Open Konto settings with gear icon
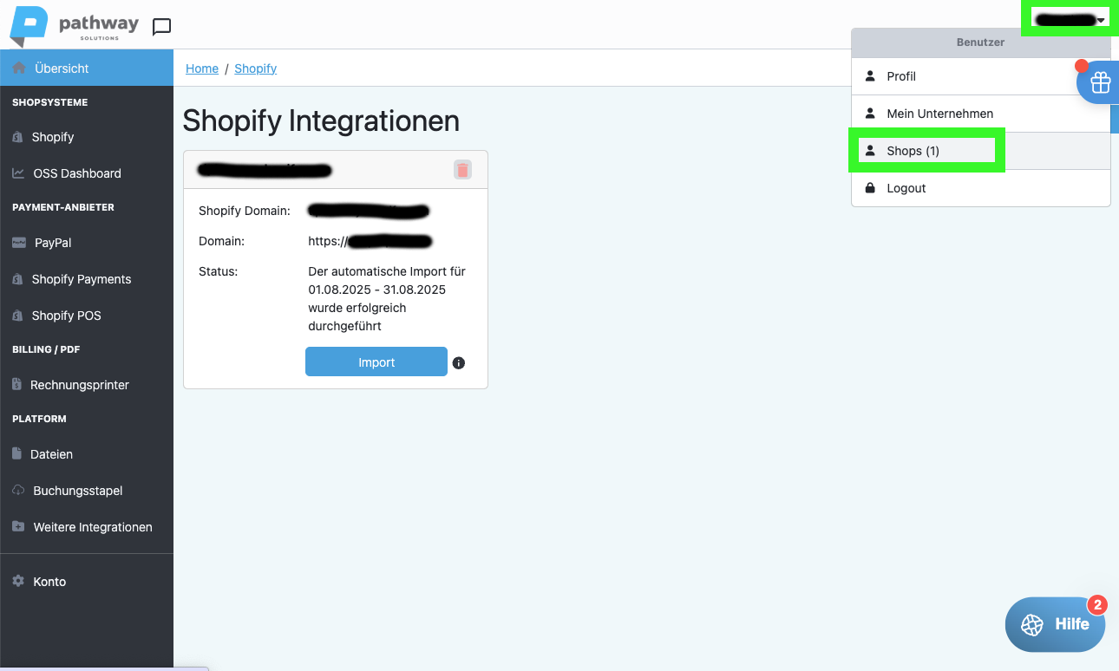This screenshot has width=1119, height=671. (49, 582)
